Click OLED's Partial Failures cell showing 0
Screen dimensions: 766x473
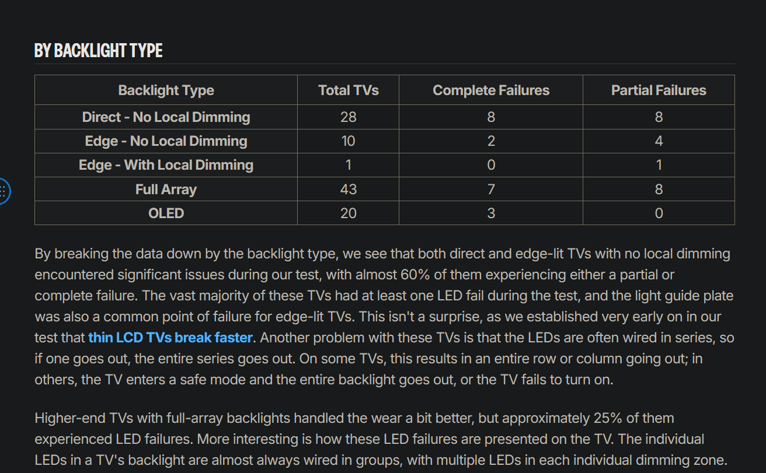click(658, 213)
